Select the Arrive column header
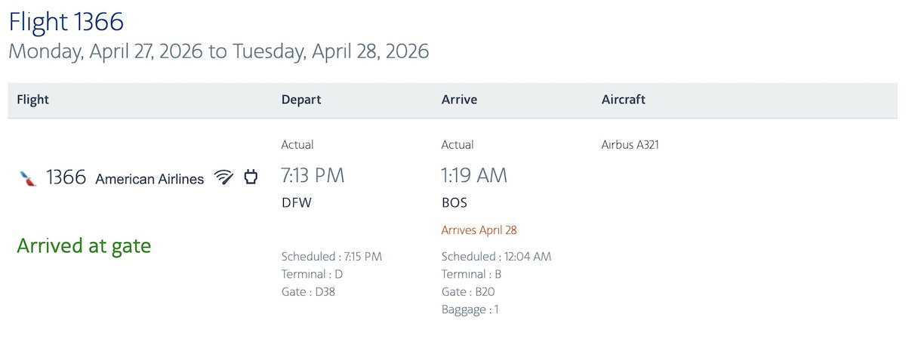This screenshot has height=342, width=906. [459, 100]
